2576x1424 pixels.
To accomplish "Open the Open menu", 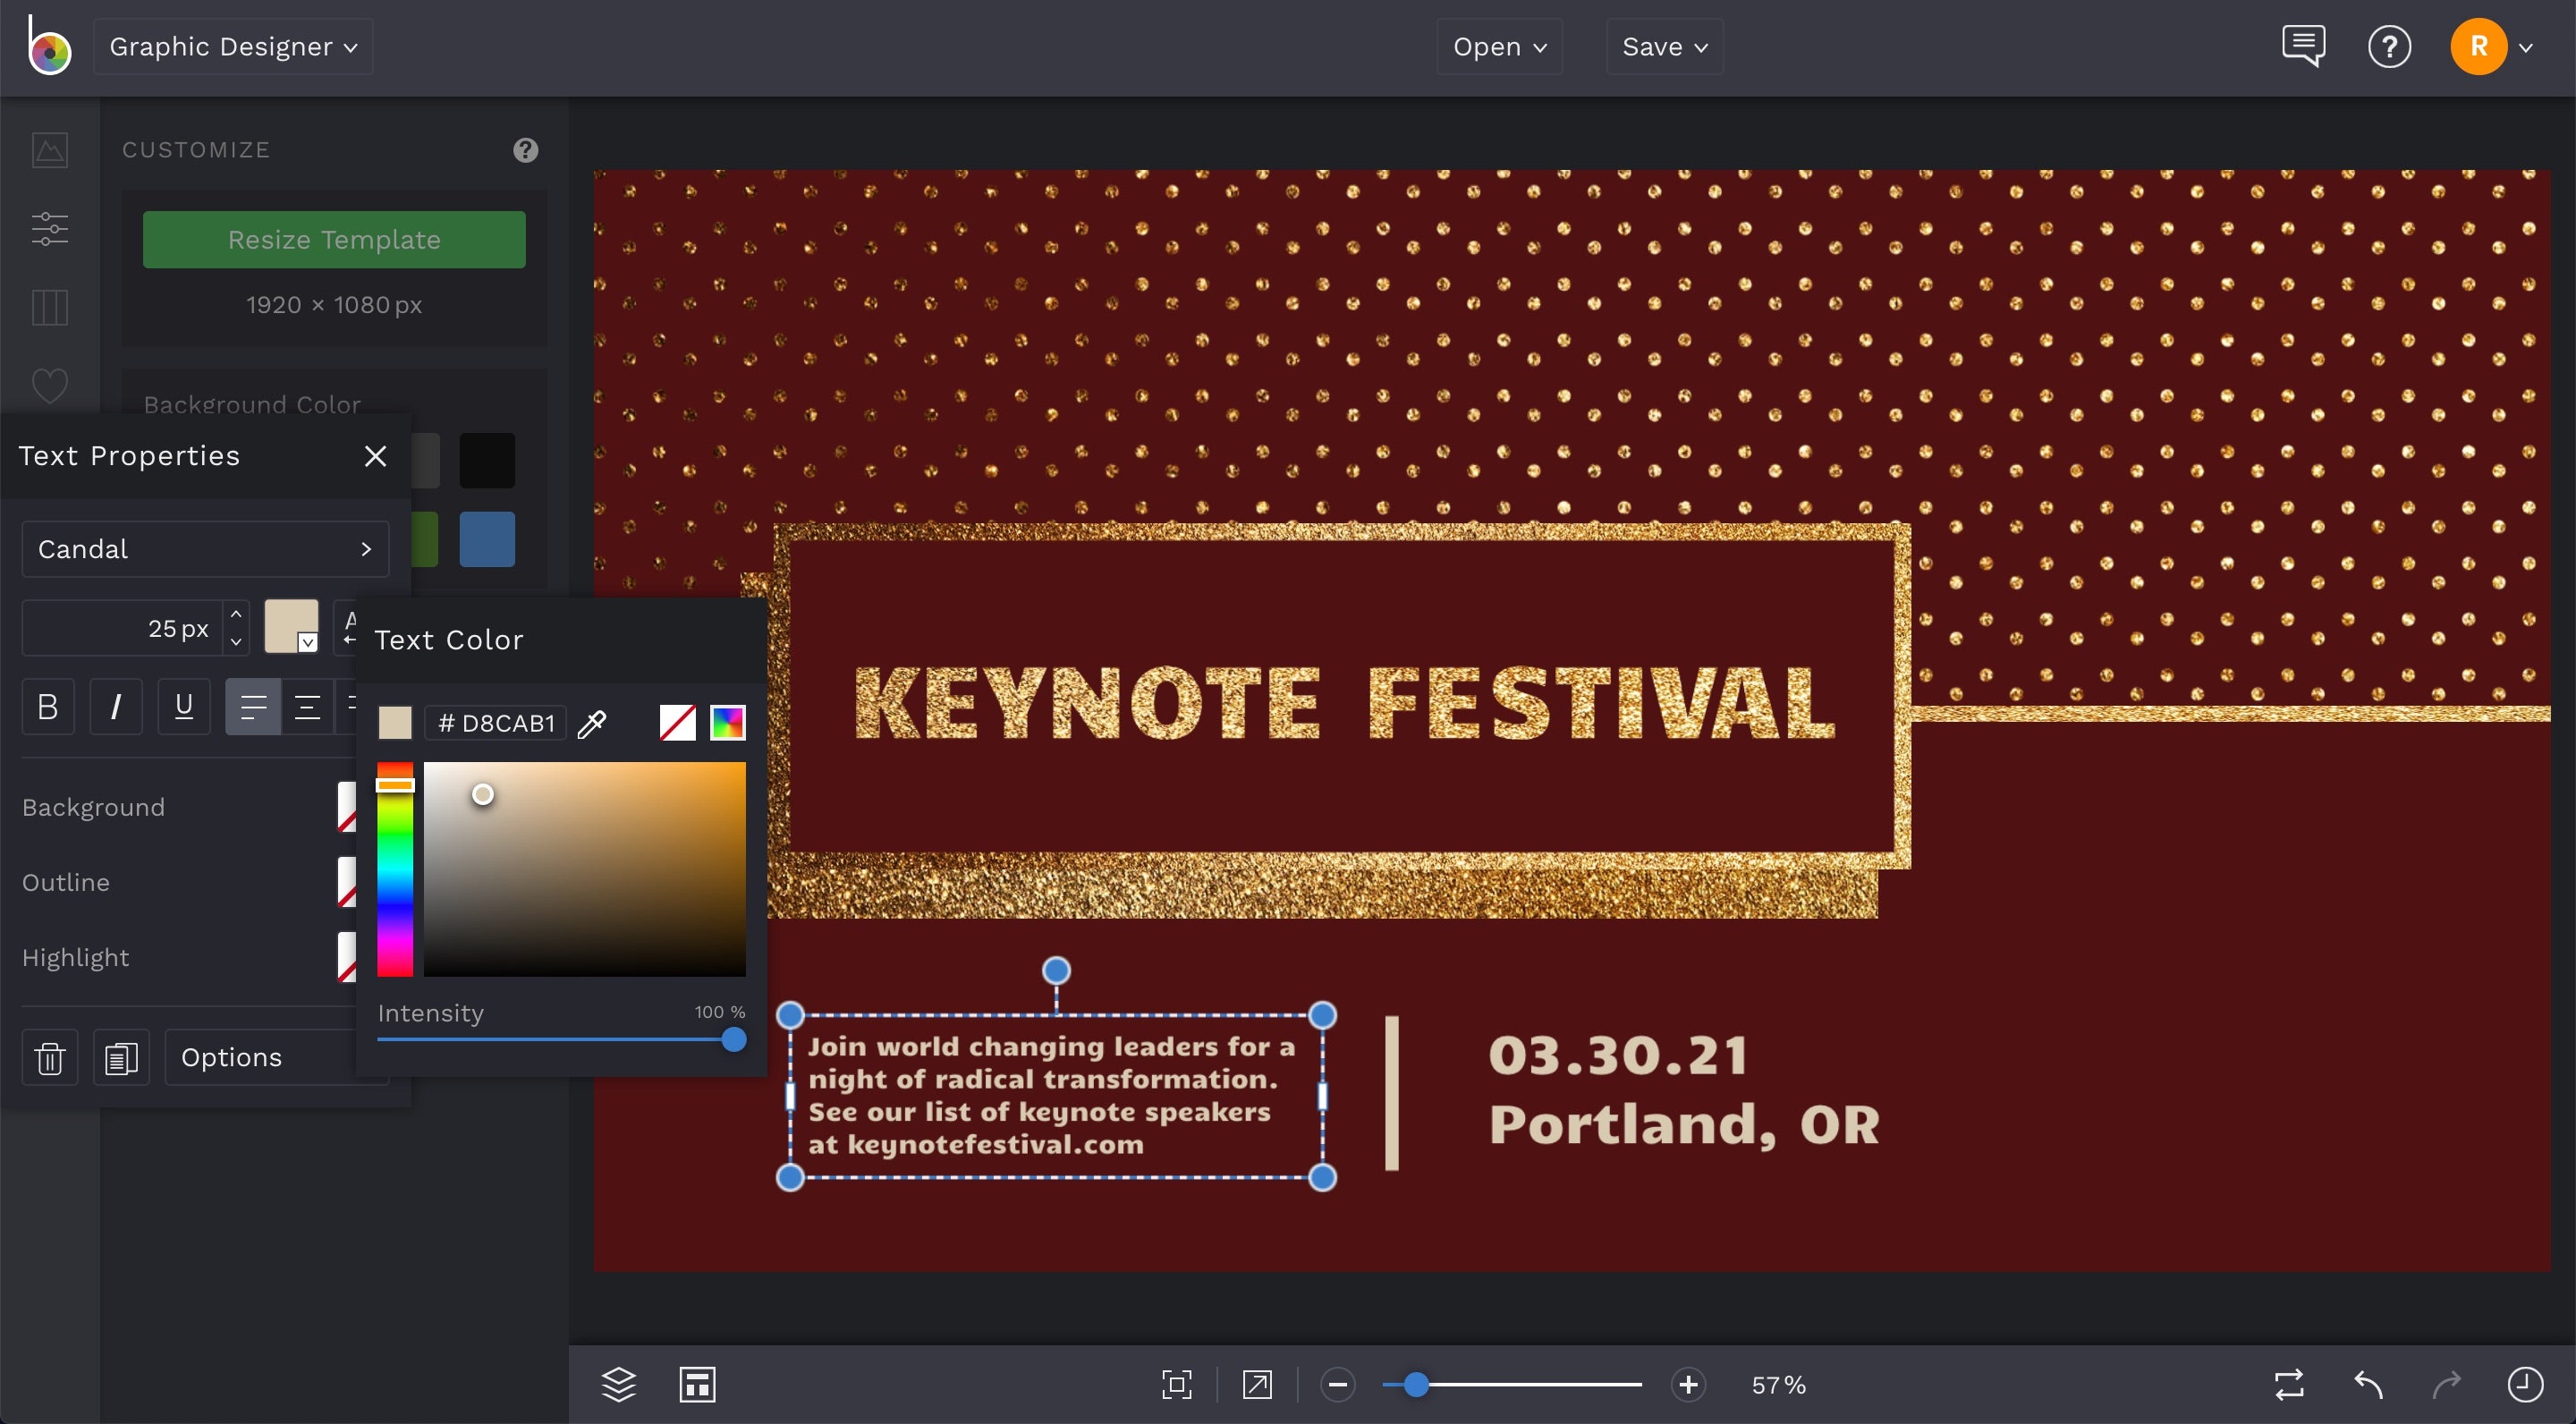I will point(1498,46).
